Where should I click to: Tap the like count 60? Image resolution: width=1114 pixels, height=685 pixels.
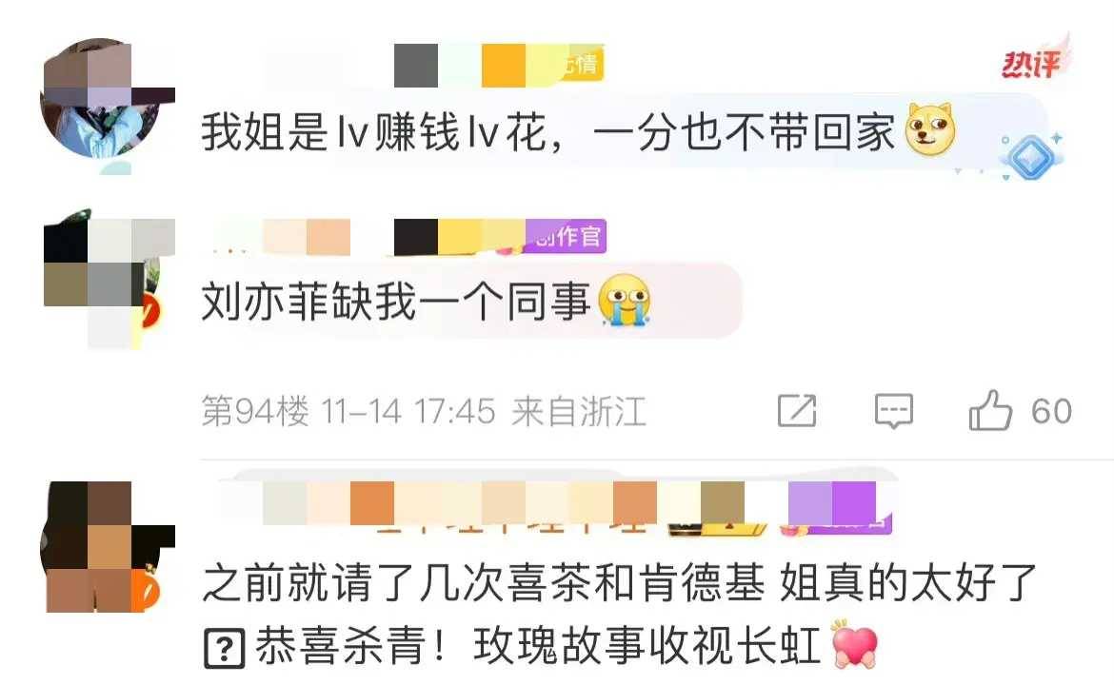tap(1051, 411)
